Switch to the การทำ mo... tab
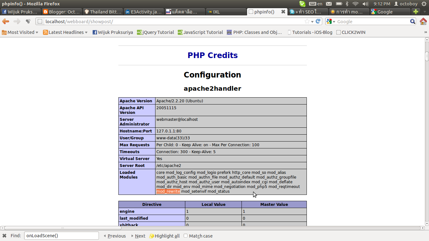 coord(349,12)
